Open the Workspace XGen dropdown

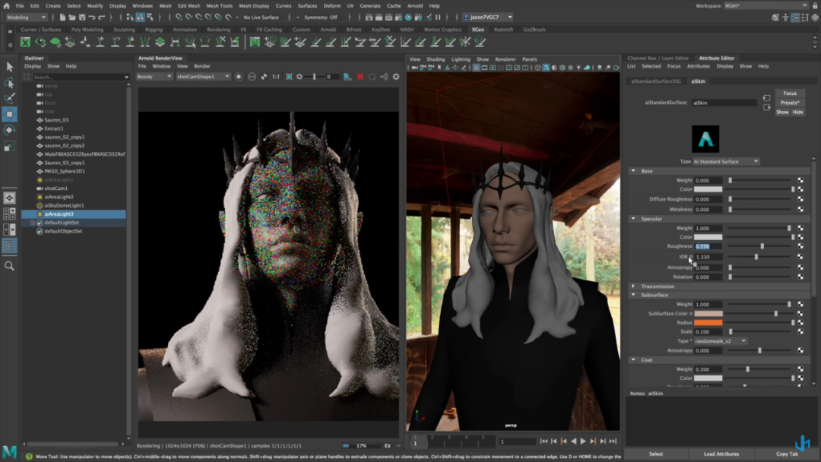coord(766,6)
